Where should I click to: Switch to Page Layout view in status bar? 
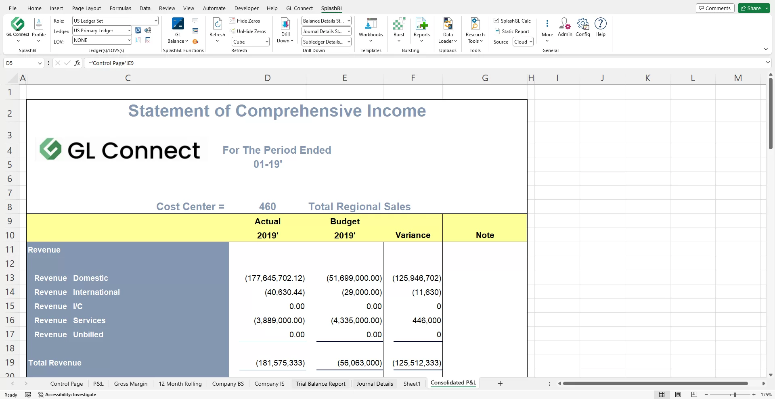[678, 395]
